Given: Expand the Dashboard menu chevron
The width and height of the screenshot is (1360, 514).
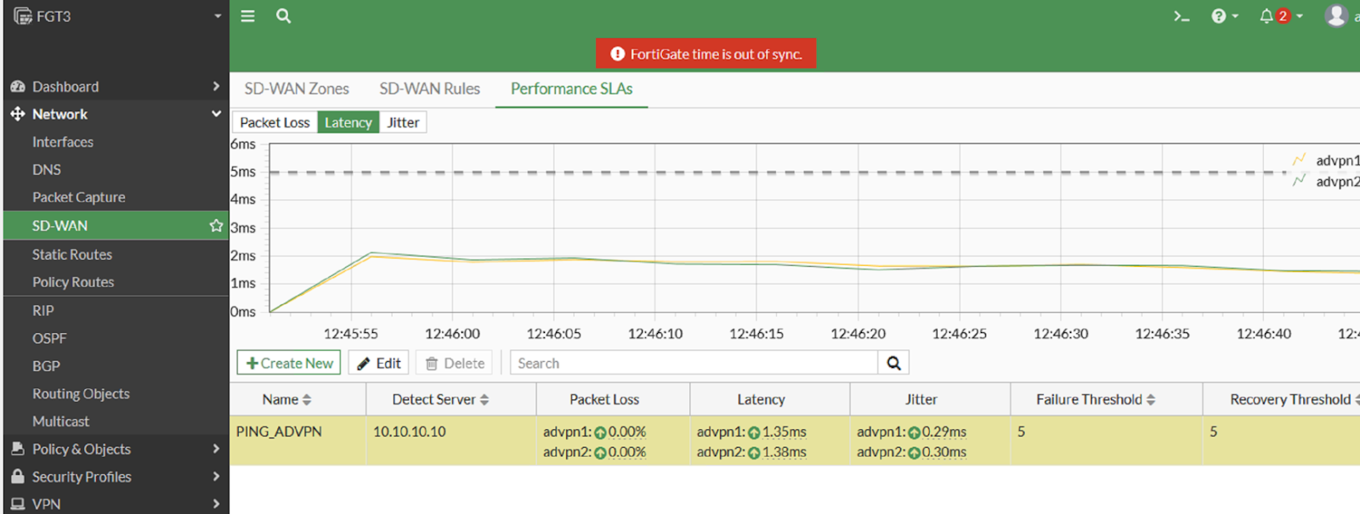Looking at the screenshot, I should tap(216, 87).
